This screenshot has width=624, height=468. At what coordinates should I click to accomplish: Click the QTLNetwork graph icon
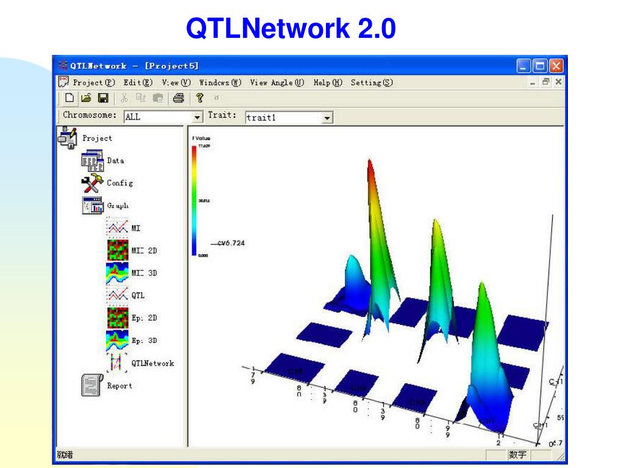point(117,363)
